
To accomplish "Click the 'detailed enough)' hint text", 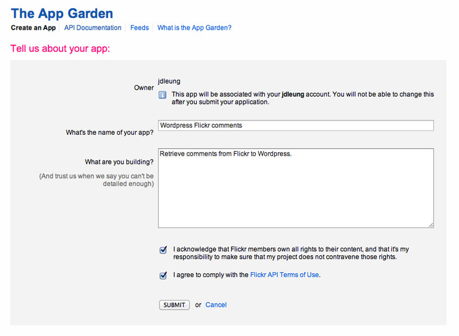I will tap(128, 184).
